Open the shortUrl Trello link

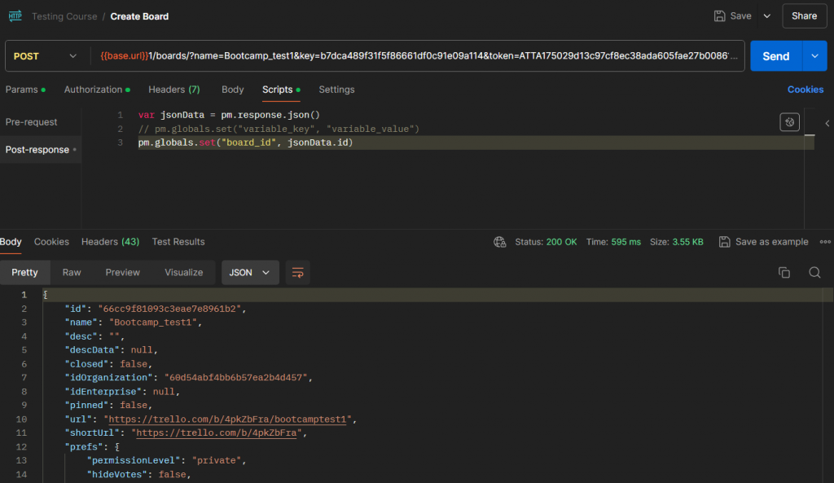coord(218,433)
